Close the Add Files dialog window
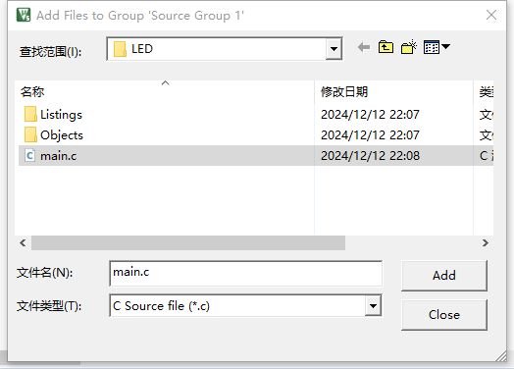 [491, 15]
